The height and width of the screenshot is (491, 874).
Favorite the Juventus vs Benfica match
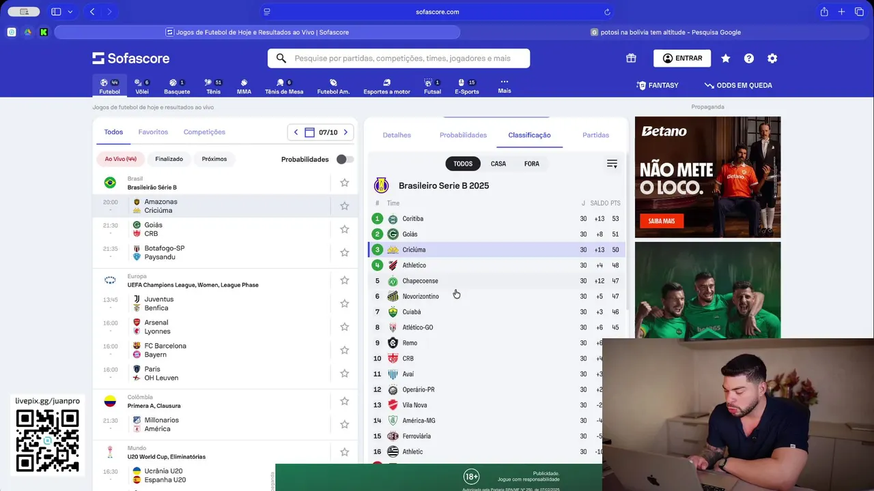pos(345,303)
